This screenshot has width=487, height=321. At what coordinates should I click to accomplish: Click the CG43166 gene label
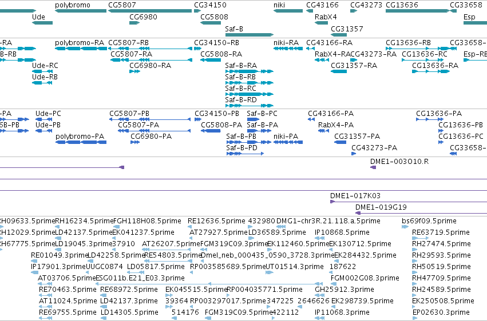(322, 5)
